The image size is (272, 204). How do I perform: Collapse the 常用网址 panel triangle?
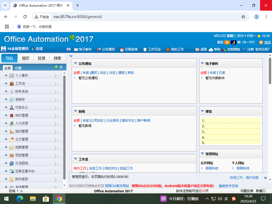coord(202,153)
